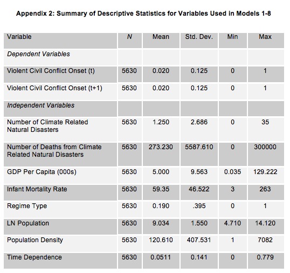Click the Min column header

click(232, 37)
